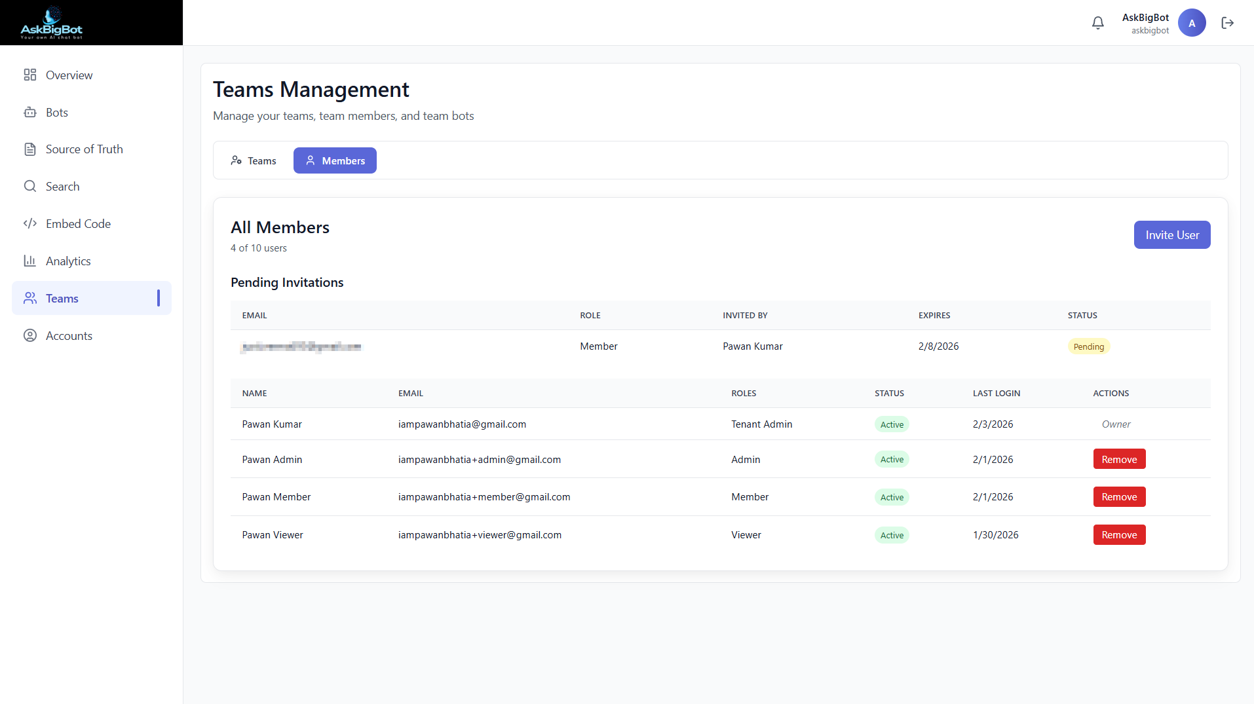Open the notifications bell

click(1098, 23)
